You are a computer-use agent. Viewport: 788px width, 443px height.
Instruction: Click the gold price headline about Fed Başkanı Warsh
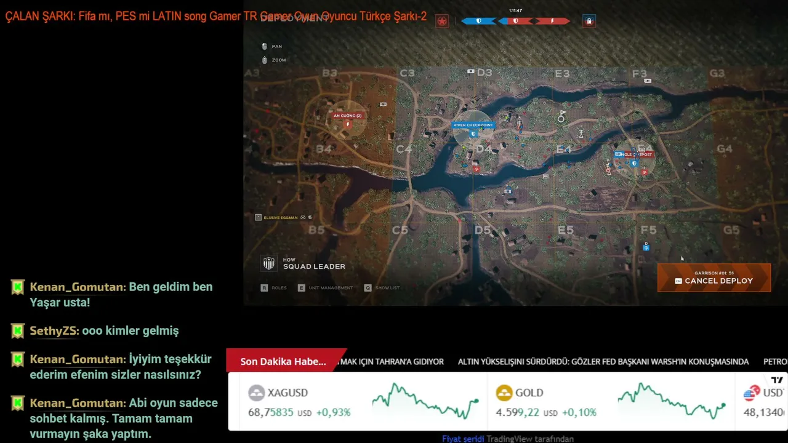[603, 362]
